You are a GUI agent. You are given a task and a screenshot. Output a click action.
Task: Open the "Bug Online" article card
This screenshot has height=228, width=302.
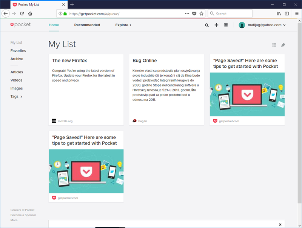coord(145,61)
